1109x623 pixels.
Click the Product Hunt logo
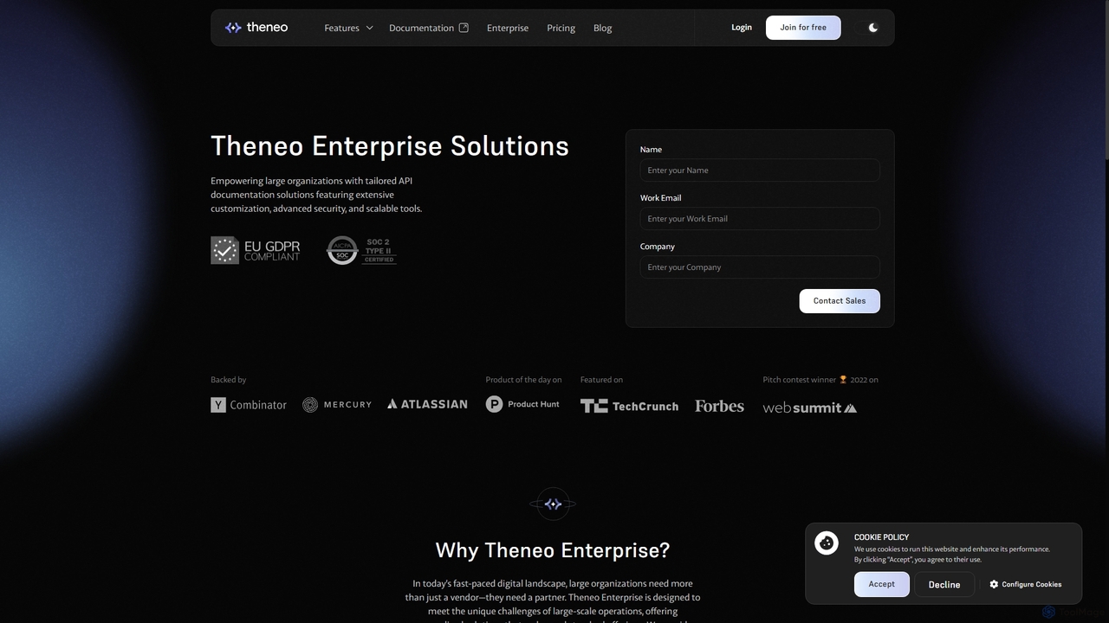pos(522,404)
